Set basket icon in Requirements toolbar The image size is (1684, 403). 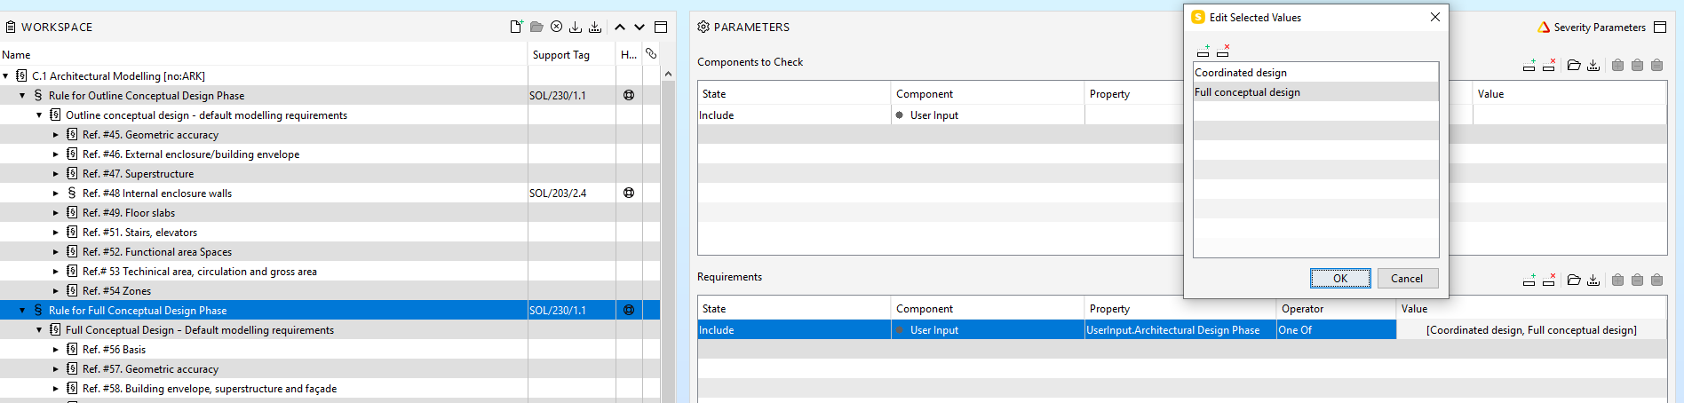click(x=1656, y=280)
